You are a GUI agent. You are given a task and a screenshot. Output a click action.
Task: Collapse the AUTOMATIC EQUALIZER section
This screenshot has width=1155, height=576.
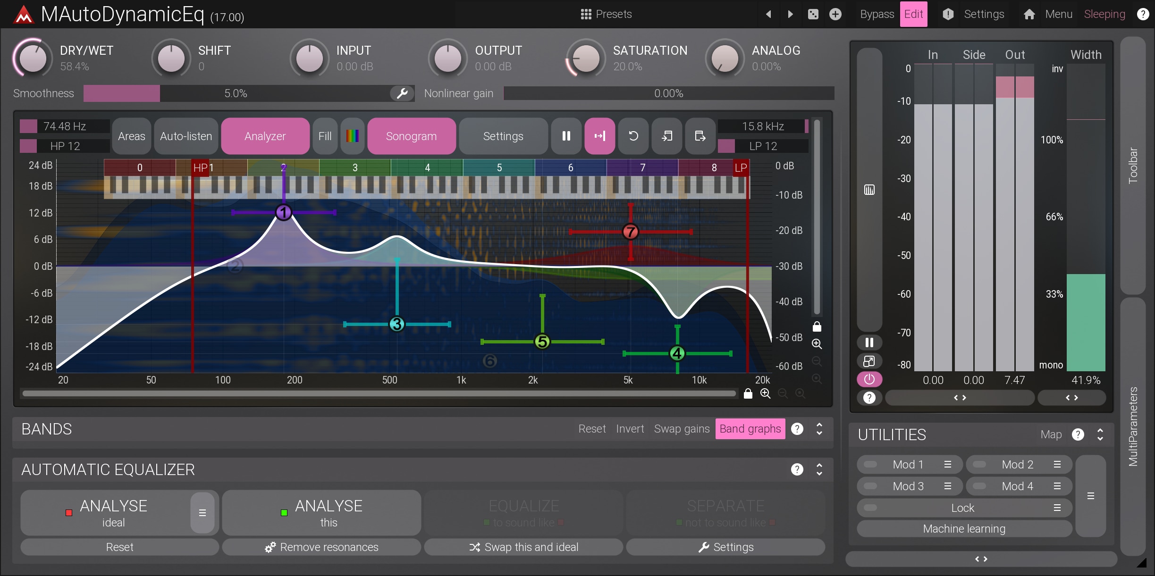click(819, 469)
